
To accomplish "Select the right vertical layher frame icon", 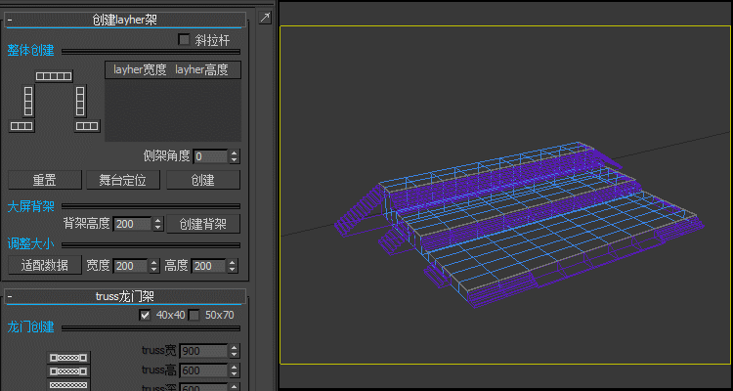I will (x=81, y=100).
